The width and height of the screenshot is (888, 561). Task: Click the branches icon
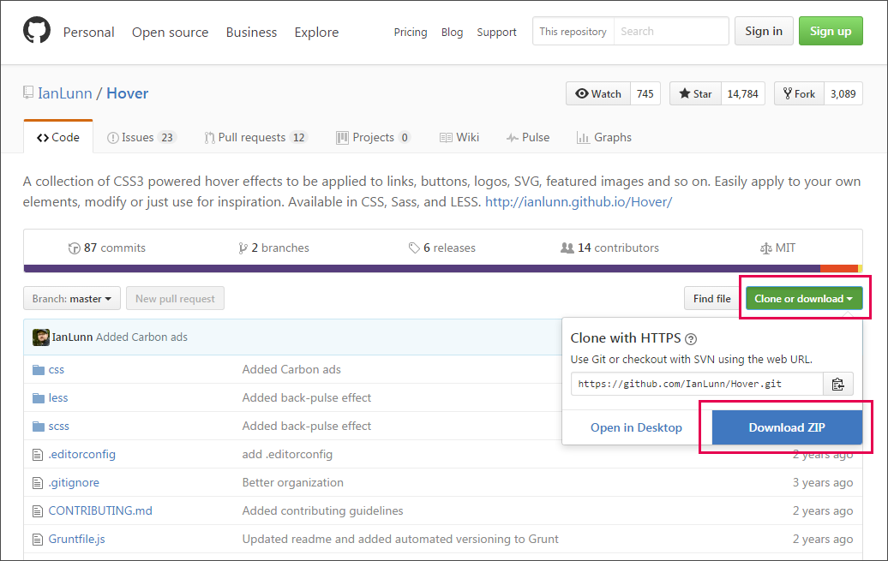243,248
